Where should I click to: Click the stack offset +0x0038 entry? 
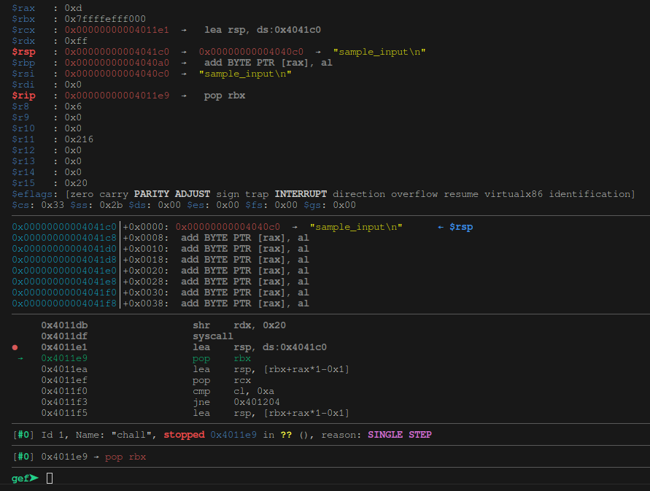tap(146, 304)
